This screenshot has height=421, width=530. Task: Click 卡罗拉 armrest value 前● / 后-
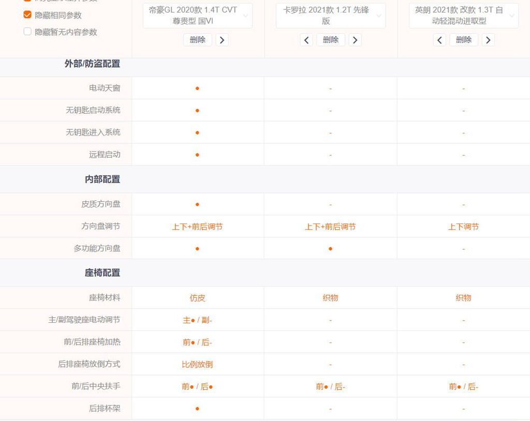[330, 386]
